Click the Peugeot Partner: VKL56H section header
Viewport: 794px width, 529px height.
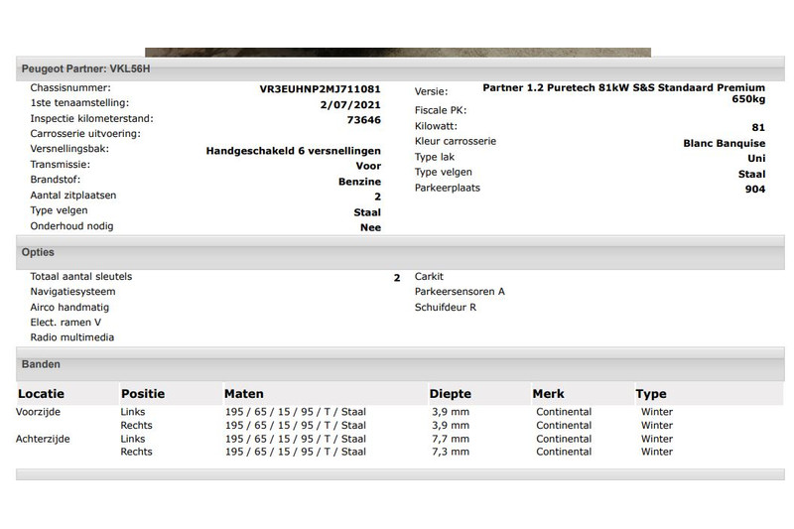tap(86, 69)
